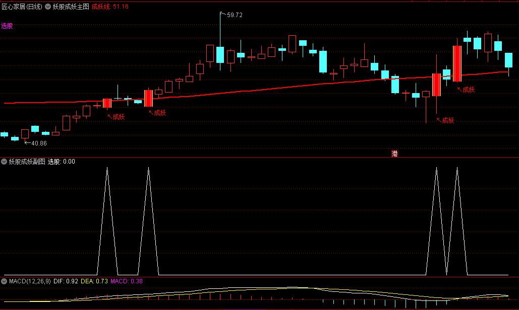
Task: Click the DIF: 0.92 value
Action: [66, 281]
